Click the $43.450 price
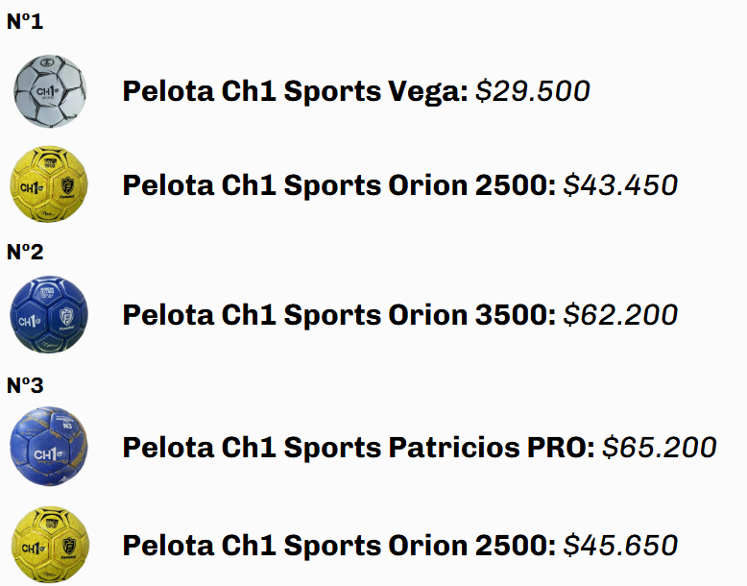Image resolution: width=747 pixels, height=586 pixels. [x=620, y=184]
